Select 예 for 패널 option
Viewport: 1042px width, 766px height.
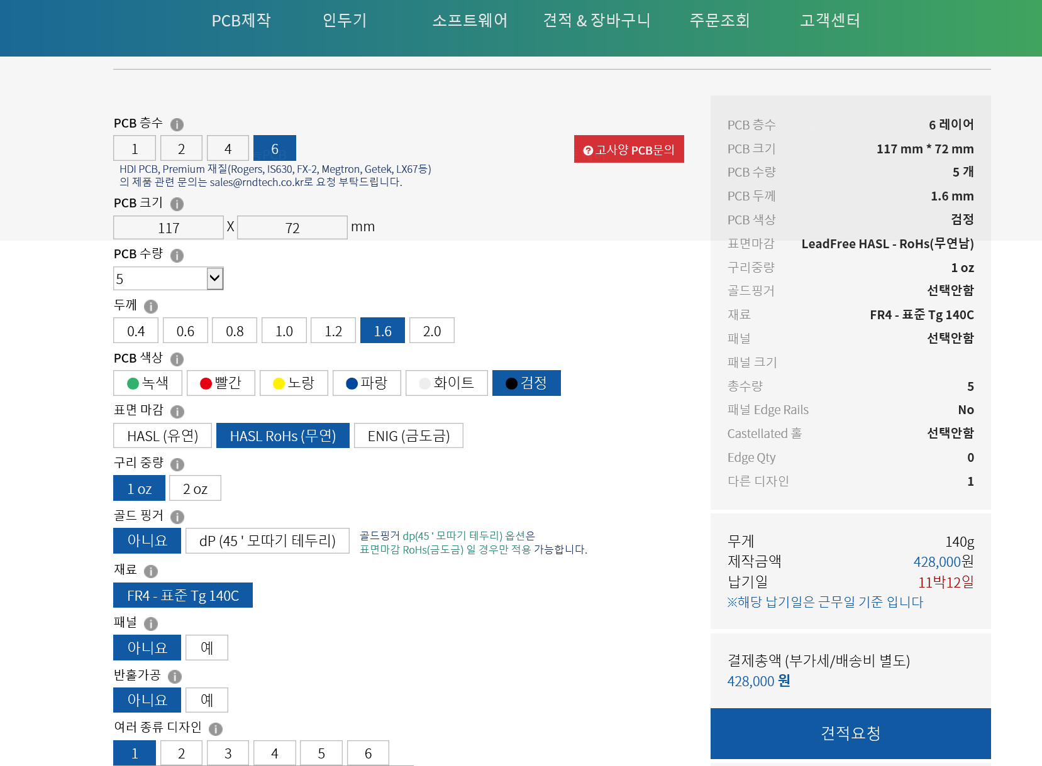pyautogui.click(x=206, y=648)
